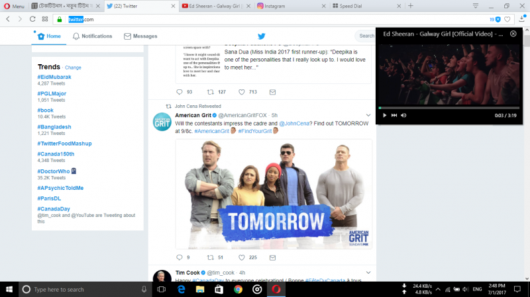The height and width of the screenshot is (297, 530).
Task: Bookmark page with the heart icon
Action: tap(507, 20)
